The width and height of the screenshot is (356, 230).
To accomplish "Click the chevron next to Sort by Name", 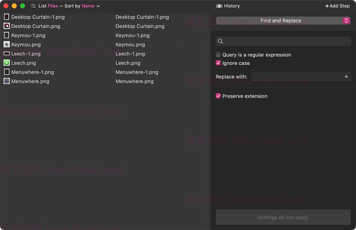I will [x=98, y=6].
